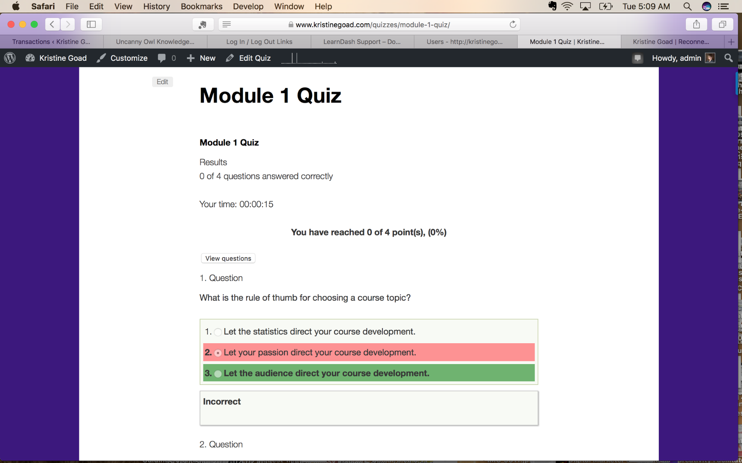The height and width of the screenshot is (463, 742).
Task: Open the Develop menu in Safari
Action: (248, 6)
